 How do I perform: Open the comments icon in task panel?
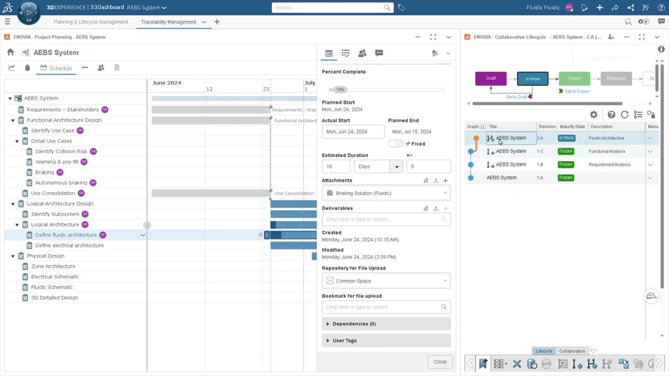pos(379,53)
